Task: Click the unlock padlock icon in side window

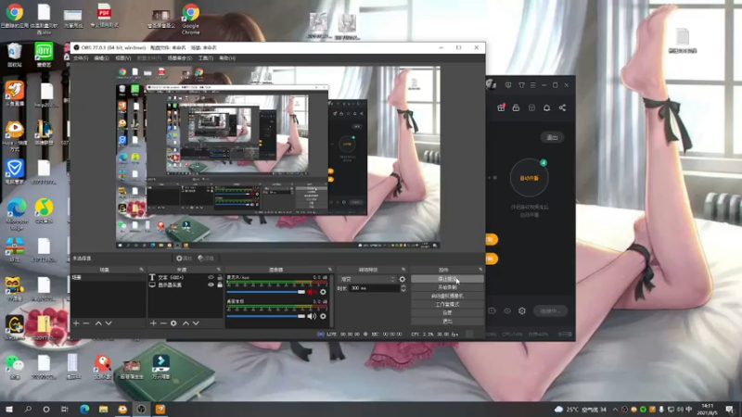Action: (516, 107)
